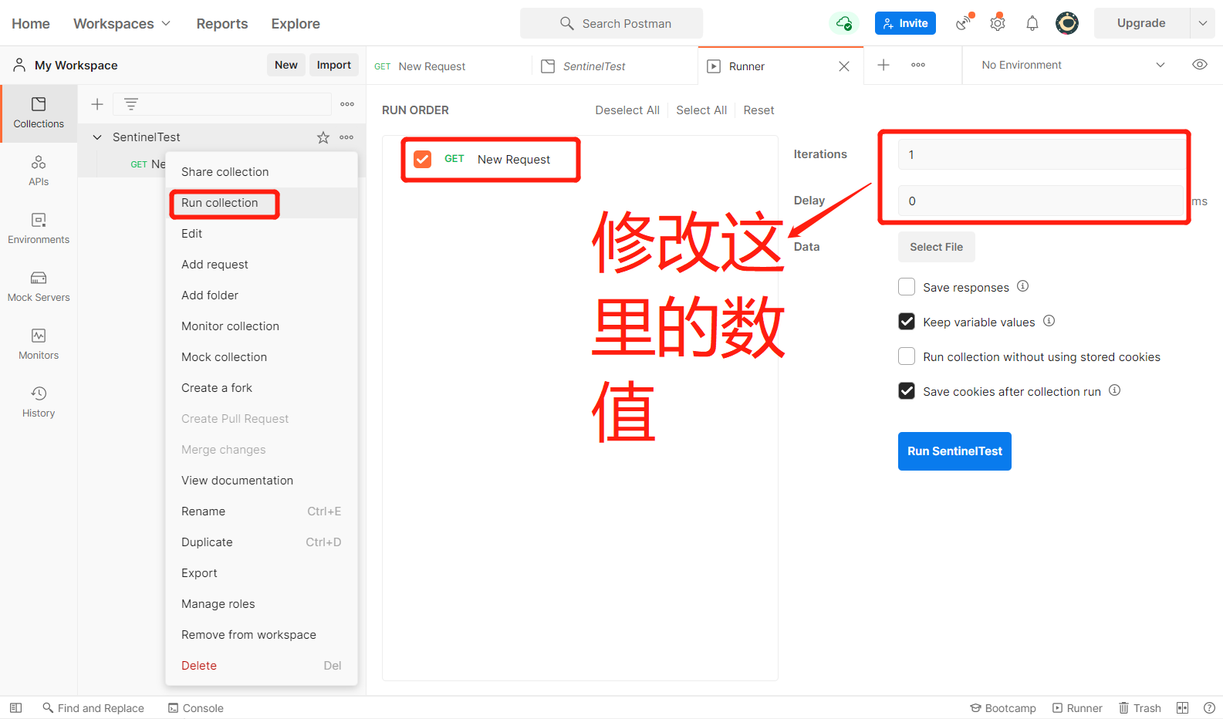This screenshot has height=719, width=1223.
Task: Open the user avatar menu
Action: tap(1067, 23)
